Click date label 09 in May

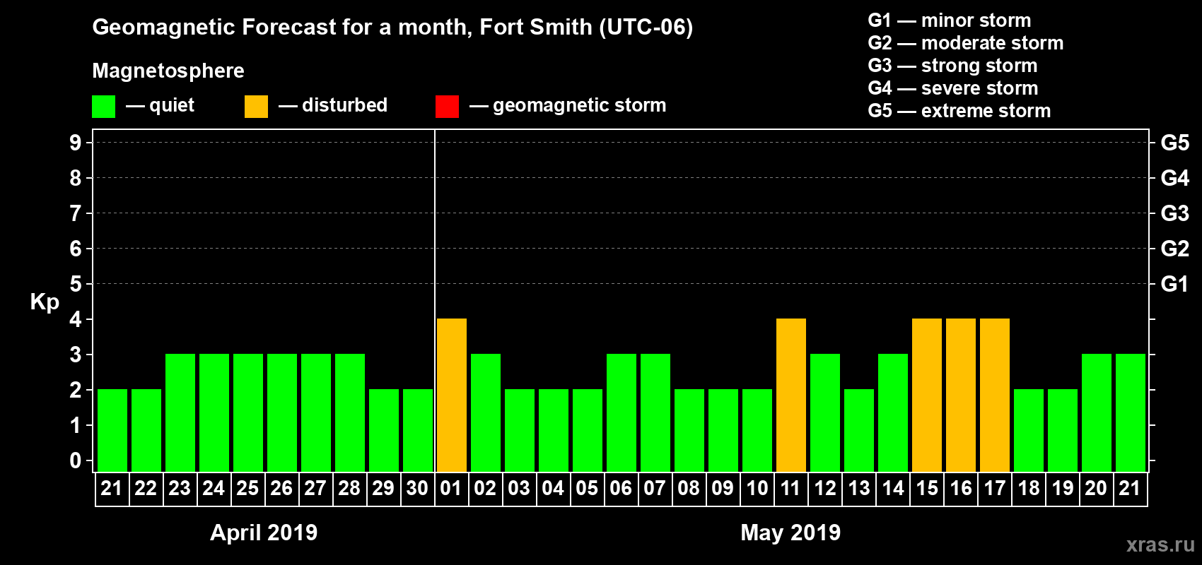tap(723, 489)
